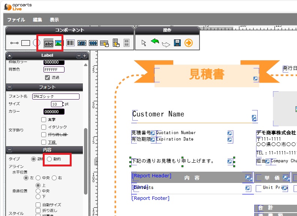Click the green undo arrow
The height and width of the screenshot is (216, 297).
point(155,42)
